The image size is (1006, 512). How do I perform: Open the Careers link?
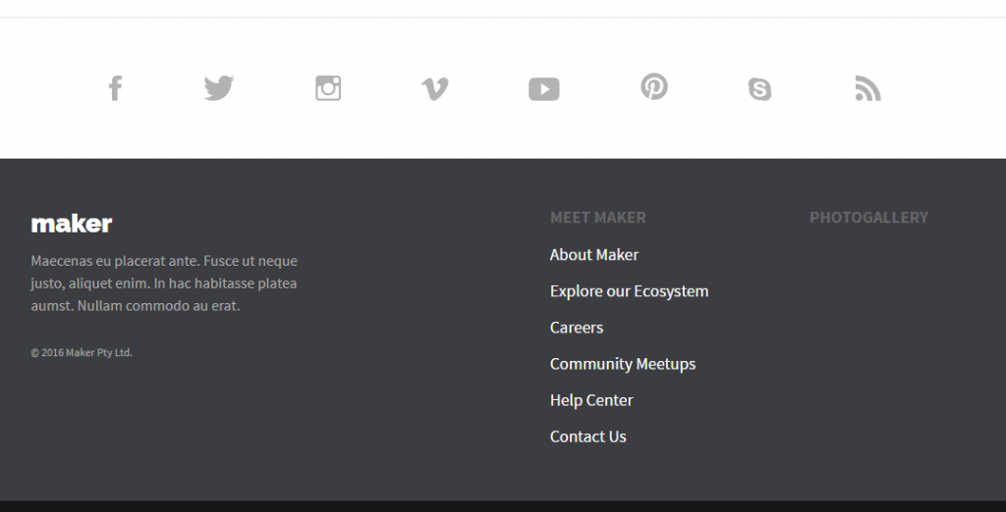pos(576,328)
